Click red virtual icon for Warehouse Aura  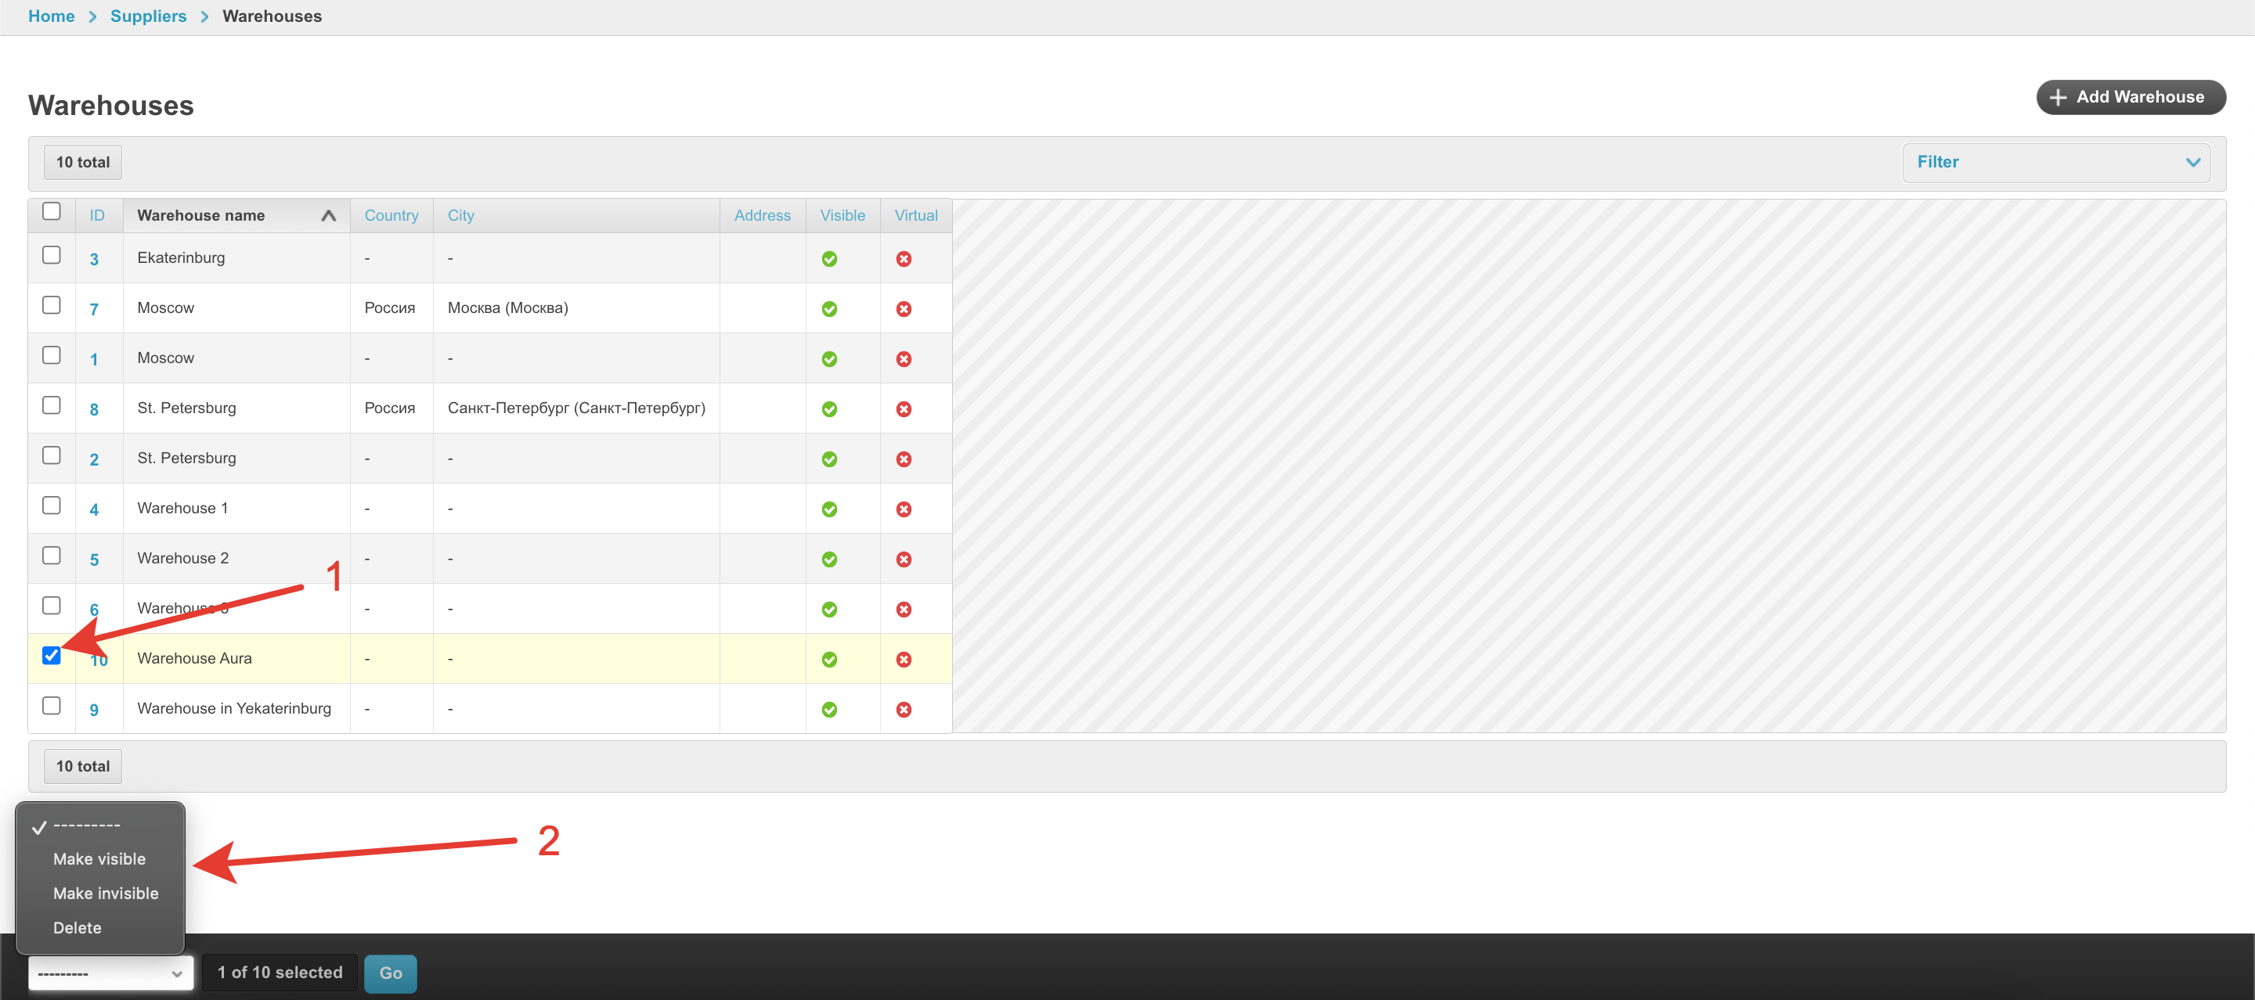(904, 660)
